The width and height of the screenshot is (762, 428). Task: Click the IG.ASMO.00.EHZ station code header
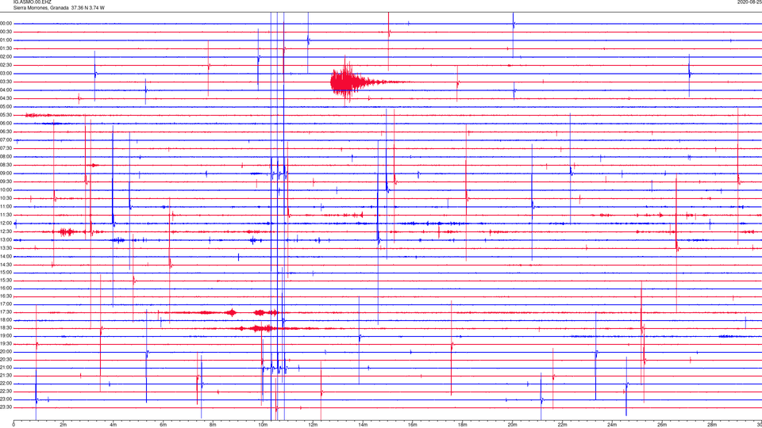(x=32, y=2)
